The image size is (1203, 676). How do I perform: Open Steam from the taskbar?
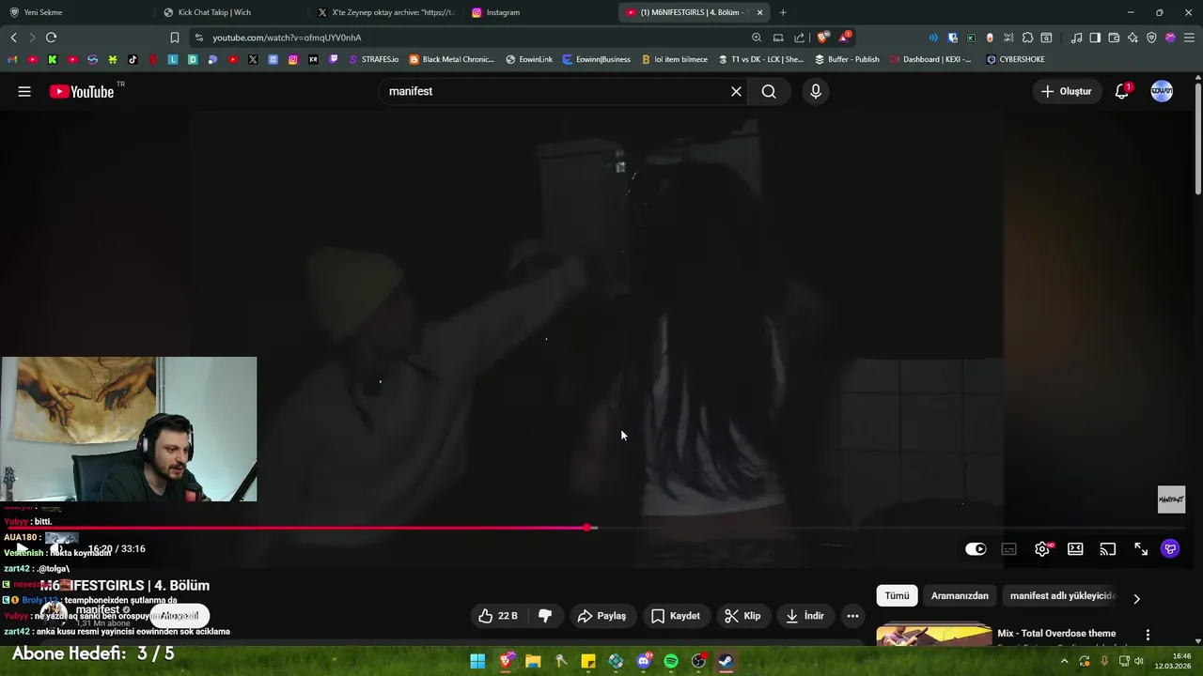point(726,661)
